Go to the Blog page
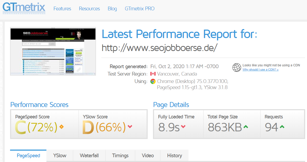Viewport: 307px width, 162px height. pos(112,8)
